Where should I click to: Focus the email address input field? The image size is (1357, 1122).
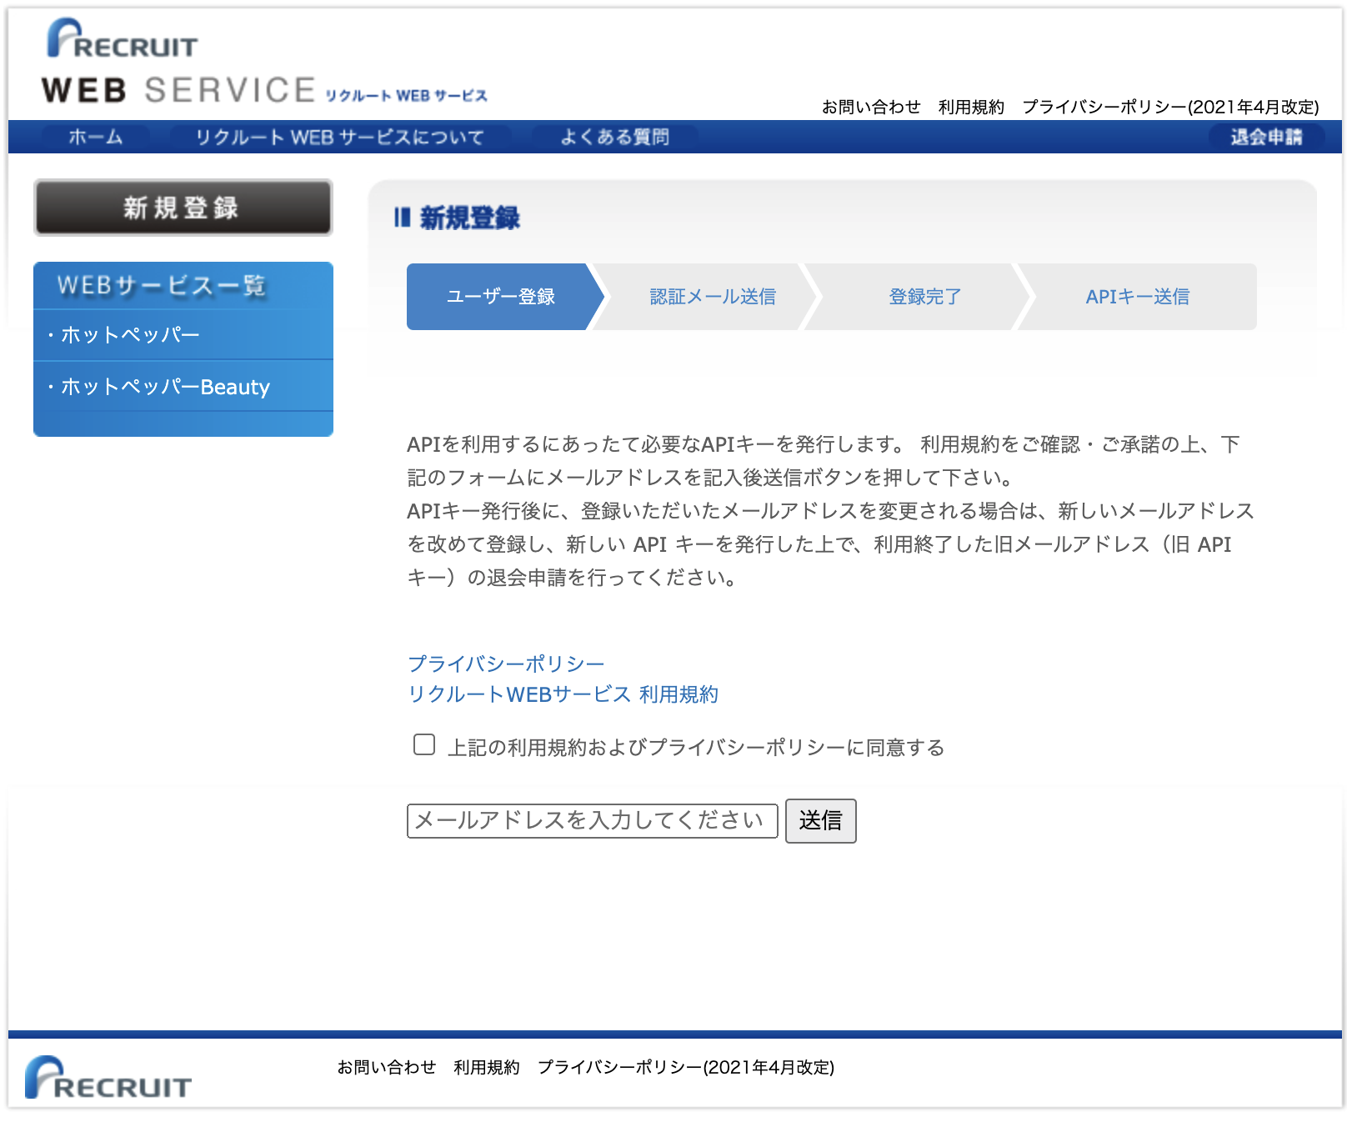593,821
